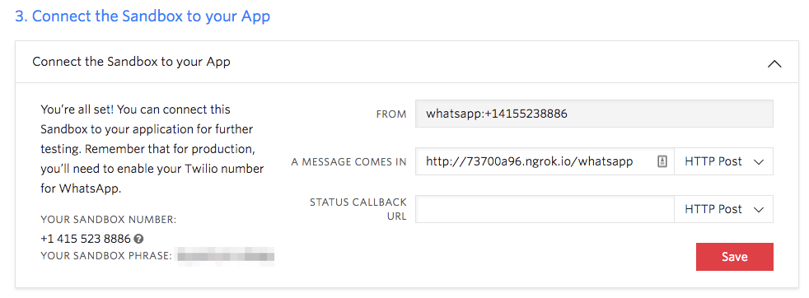Click the STATUS CALLBACK URL label
This screenshot has width=809, height=298.
tap(358, 209)
